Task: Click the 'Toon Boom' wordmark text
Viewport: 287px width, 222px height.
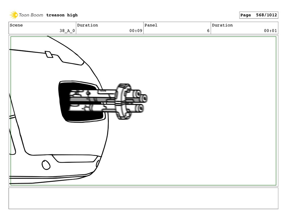Action: 31,15
